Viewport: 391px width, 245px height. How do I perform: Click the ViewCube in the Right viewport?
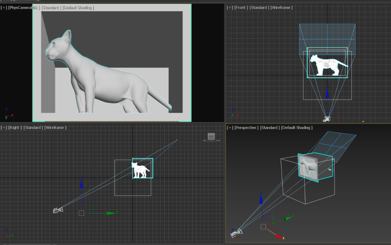click(x=211, y=137)
